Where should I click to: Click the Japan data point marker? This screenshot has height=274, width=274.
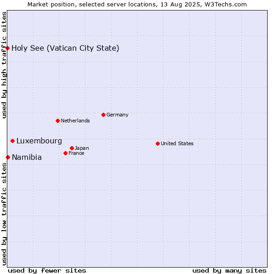(72, 148)
